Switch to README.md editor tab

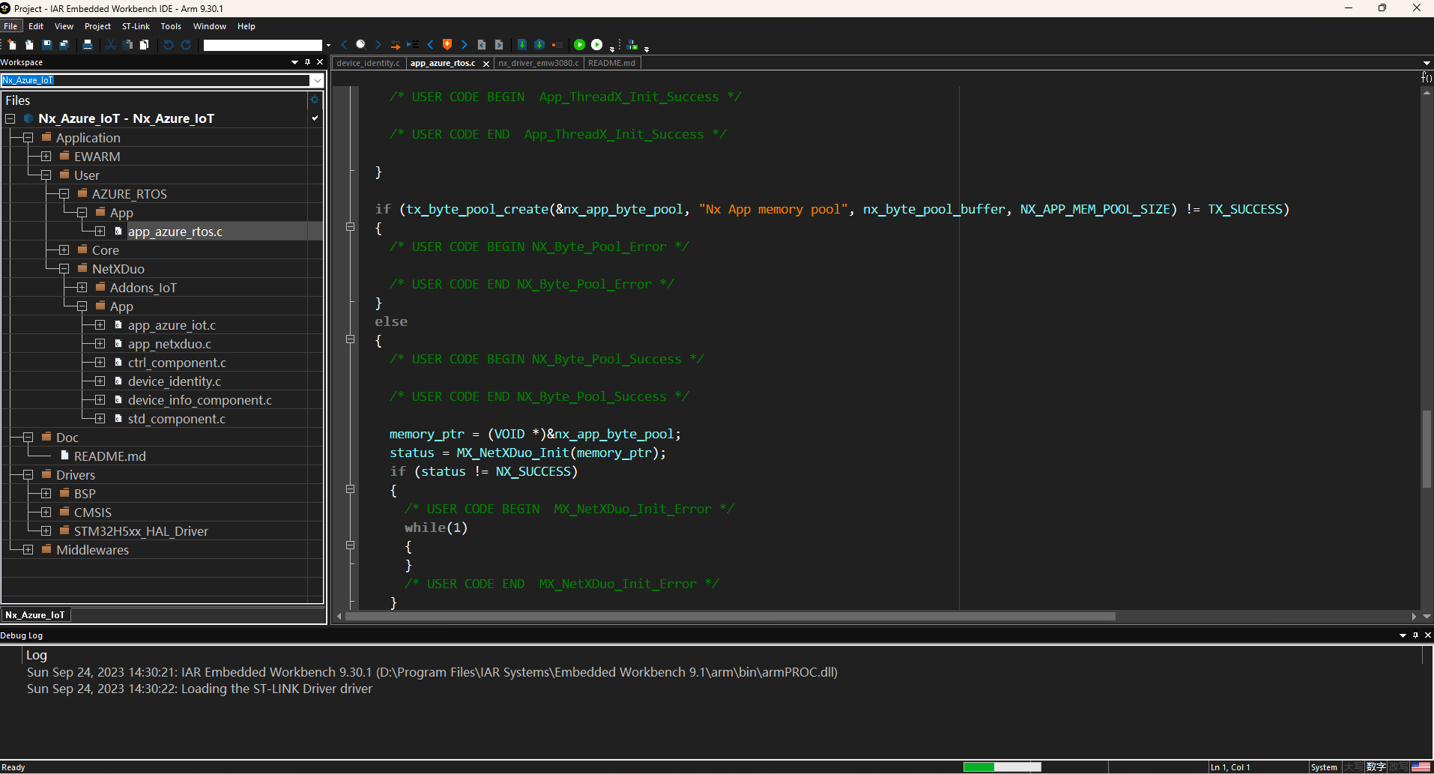coord(611,63)
